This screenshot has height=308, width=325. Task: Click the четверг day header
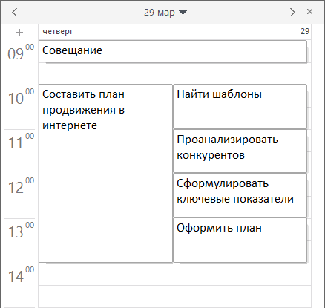point(58,32)
